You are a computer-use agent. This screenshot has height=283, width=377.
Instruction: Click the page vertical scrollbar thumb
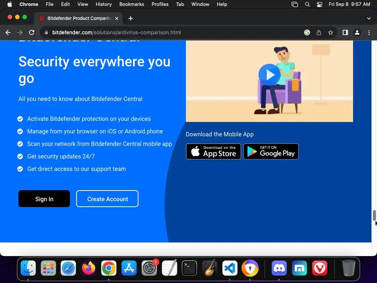pos(374,215)
